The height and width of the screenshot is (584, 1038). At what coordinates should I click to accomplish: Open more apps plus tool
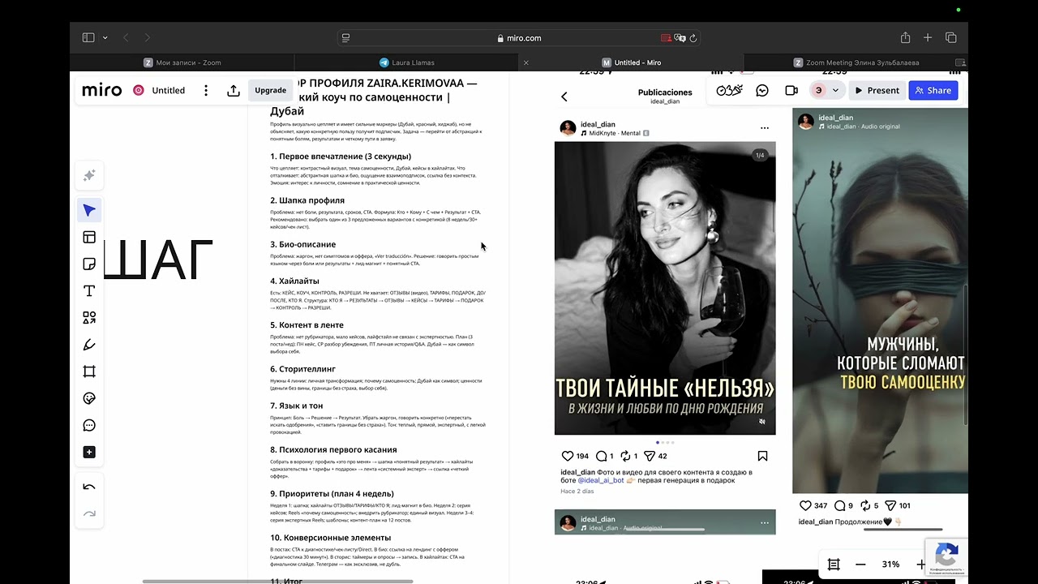[89, 452]
